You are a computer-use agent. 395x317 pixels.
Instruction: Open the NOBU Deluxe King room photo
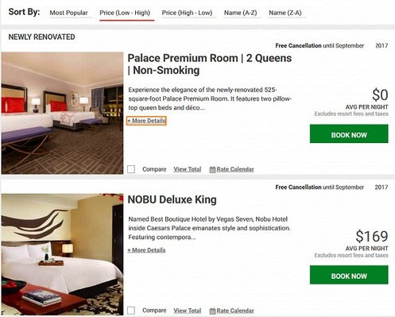(x=62, y=254)
